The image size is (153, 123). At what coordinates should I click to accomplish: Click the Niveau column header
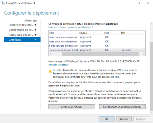pos(91,33)
